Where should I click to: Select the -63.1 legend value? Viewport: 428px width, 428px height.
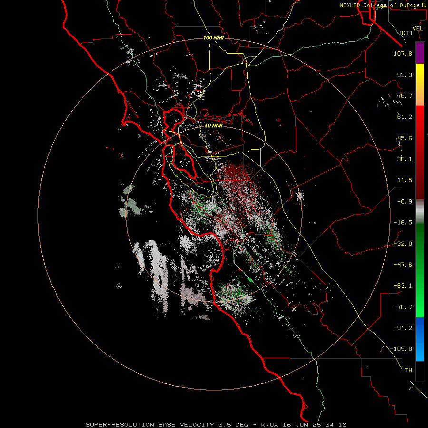(x=403, y=286)
